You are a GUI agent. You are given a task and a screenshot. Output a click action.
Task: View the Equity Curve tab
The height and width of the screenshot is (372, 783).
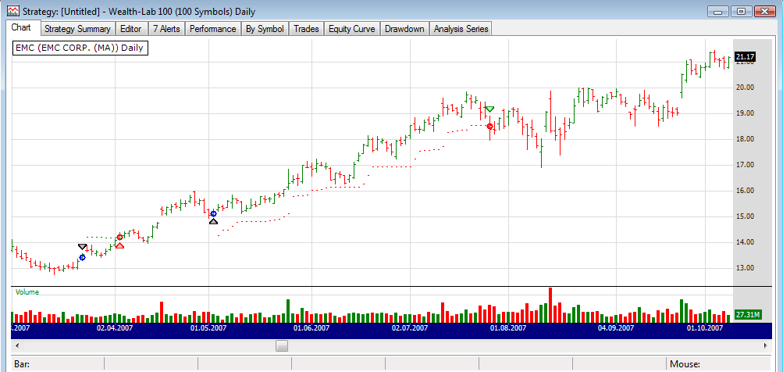coord(351,29)
